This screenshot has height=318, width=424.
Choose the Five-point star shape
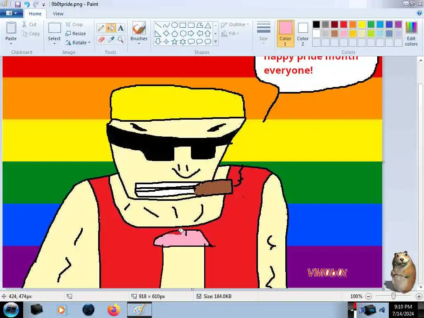click(x=175, y=42)
